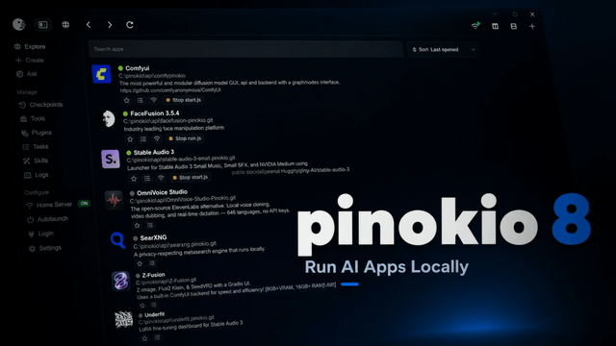Star the Stable Audio 3 app
616x346 pixels.
pyautogui.click(x=134, y=179)
